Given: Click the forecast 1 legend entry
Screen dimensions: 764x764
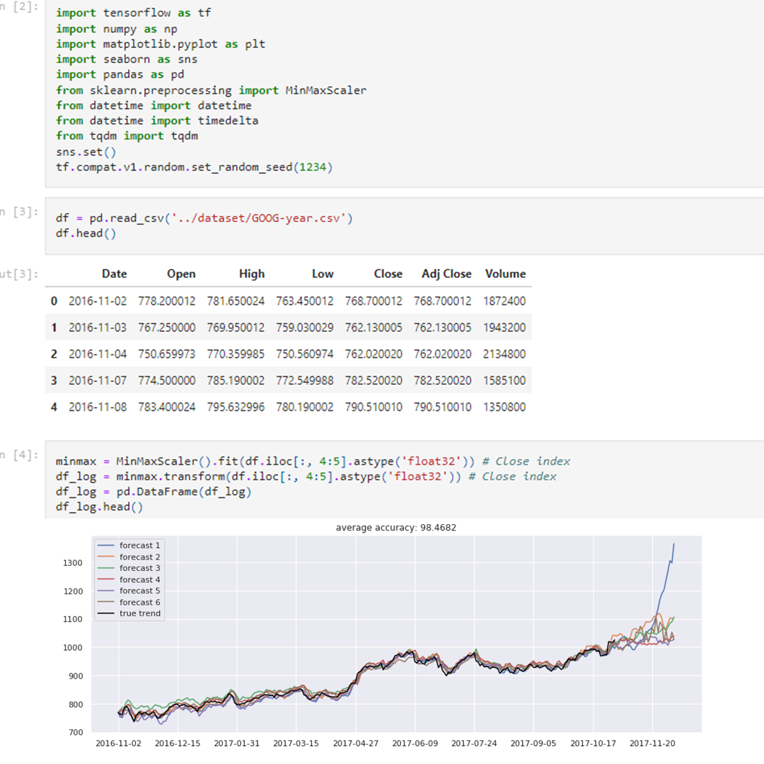Looking at the screenshot, I should pos(129,545).
